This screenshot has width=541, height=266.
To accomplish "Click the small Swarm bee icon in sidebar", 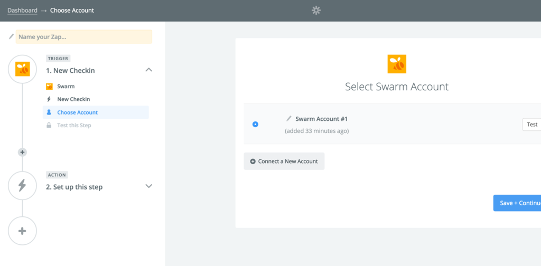I will pos(49,87).
